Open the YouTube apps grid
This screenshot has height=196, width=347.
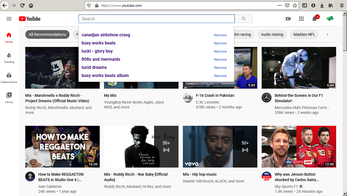[301, 19]
